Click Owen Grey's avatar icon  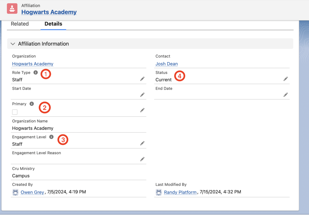[x=15, y=192]
